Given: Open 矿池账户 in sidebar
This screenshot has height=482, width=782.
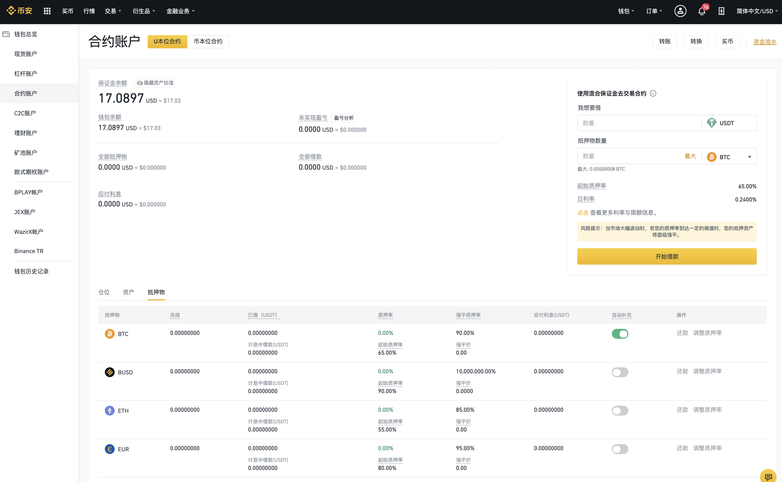Looking at the screenshot, I should pos(26,153).
